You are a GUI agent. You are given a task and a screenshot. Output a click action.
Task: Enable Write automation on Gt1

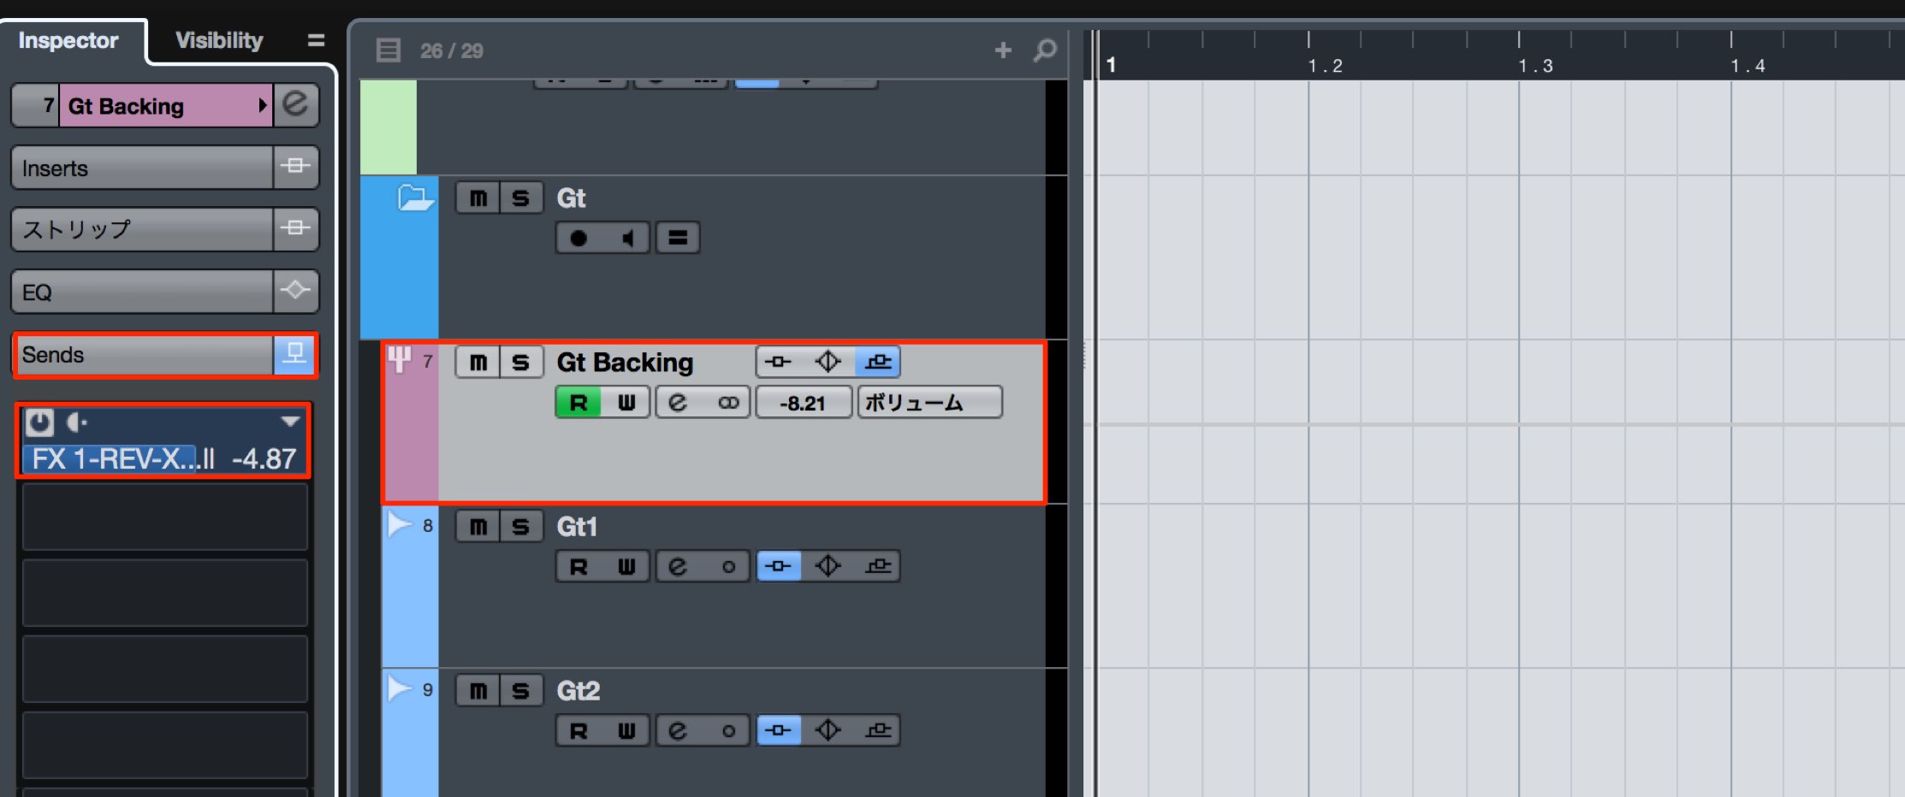click(626, 566)
